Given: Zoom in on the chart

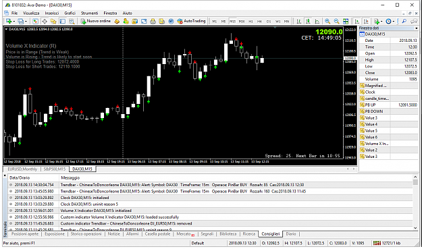Looking at the screenshot, I should (x=327, y=21).
